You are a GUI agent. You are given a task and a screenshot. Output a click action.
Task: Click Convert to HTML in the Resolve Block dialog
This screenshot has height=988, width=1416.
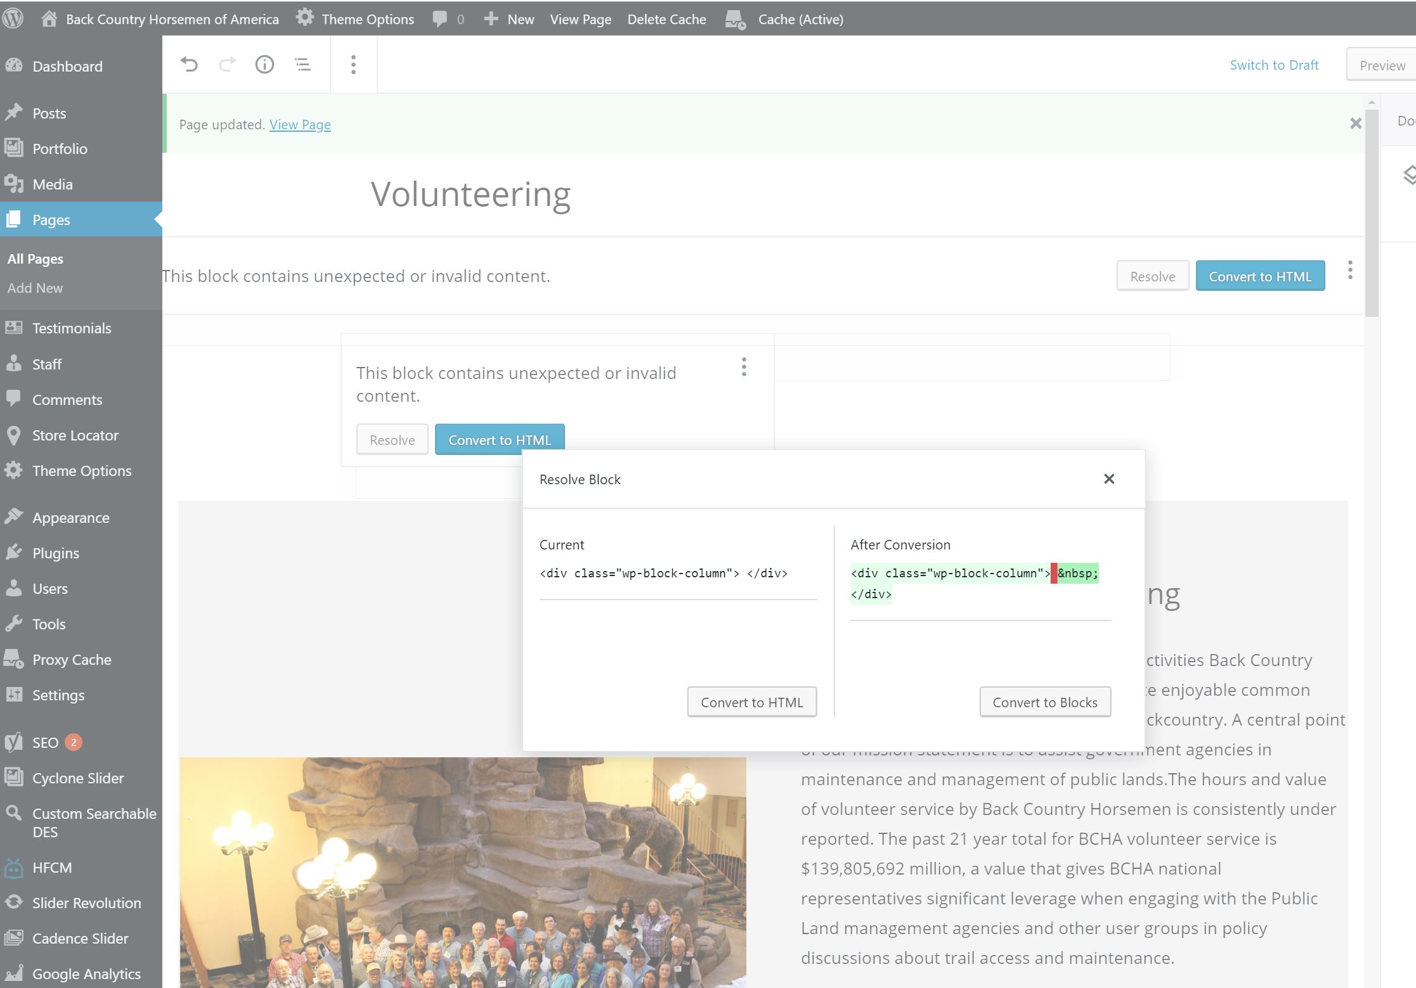[x=752, y=702]
